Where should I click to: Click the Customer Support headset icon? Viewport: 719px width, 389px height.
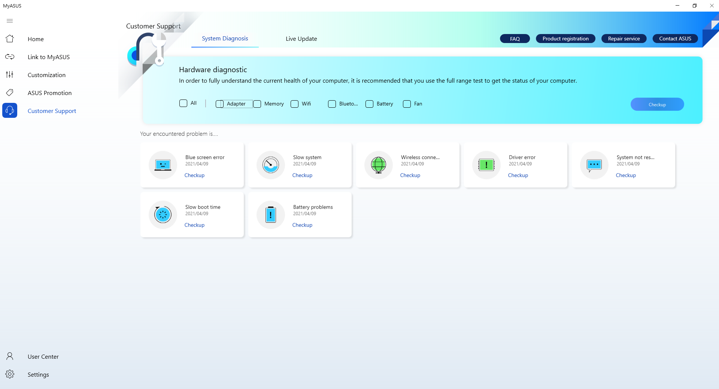(x=10, y=111)
